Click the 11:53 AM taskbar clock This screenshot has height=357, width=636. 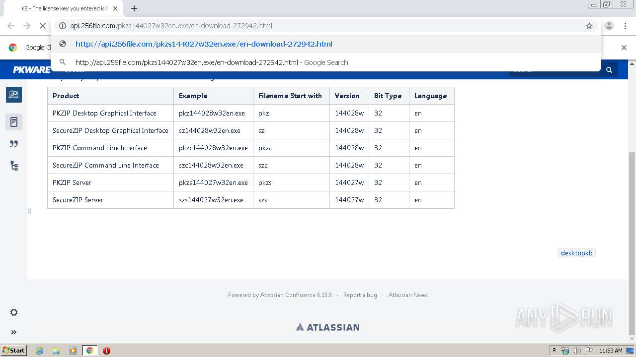pyautogui.click(x=611, y=351)
